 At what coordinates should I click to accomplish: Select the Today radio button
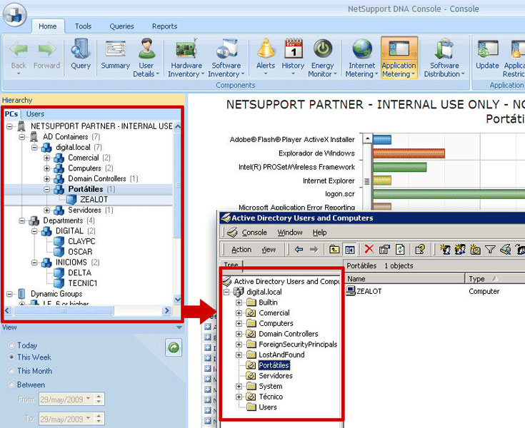(x=11, y=345)
